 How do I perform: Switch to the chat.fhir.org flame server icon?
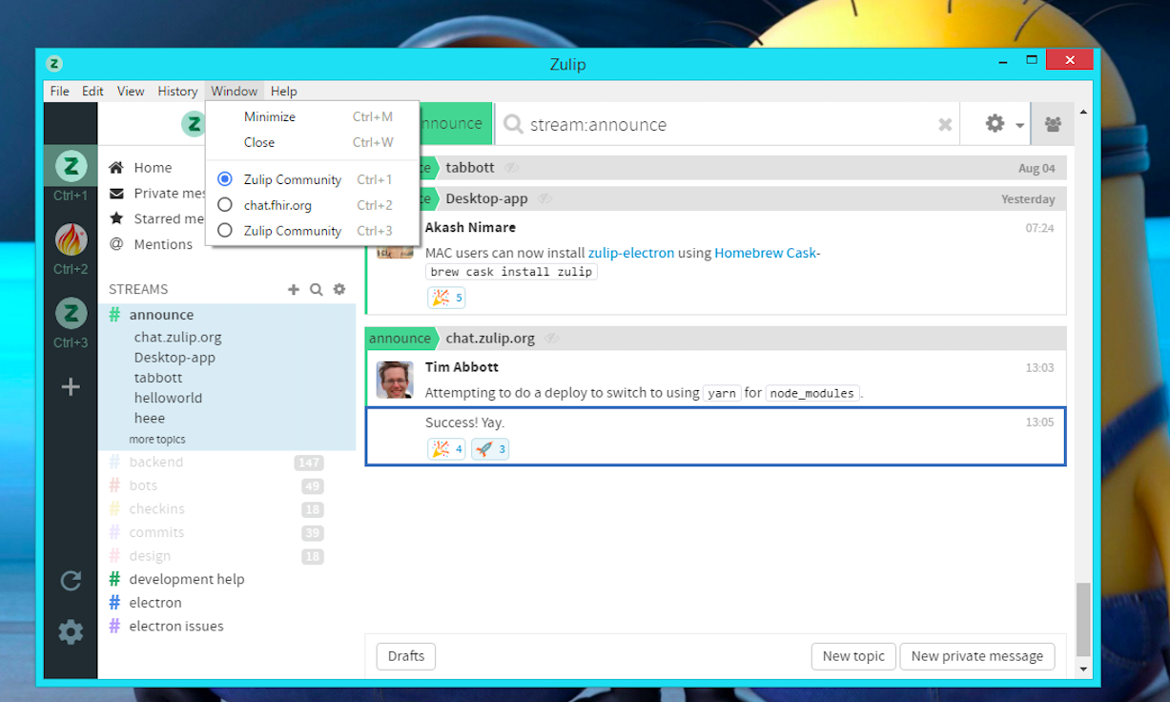(x=71, y=239)
